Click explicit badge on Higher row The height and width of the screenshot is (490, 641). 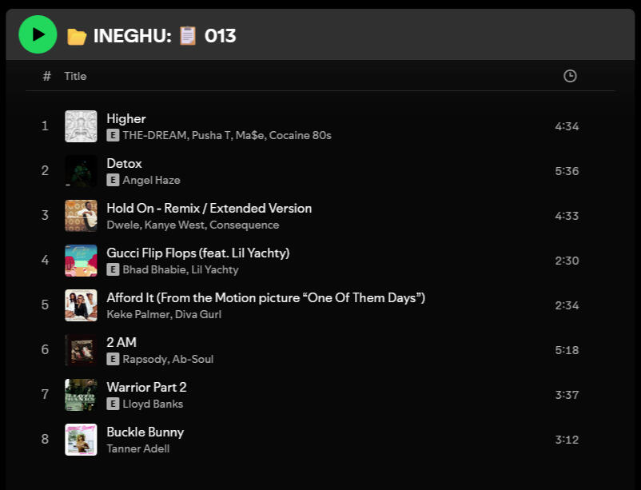pos(113,135)
